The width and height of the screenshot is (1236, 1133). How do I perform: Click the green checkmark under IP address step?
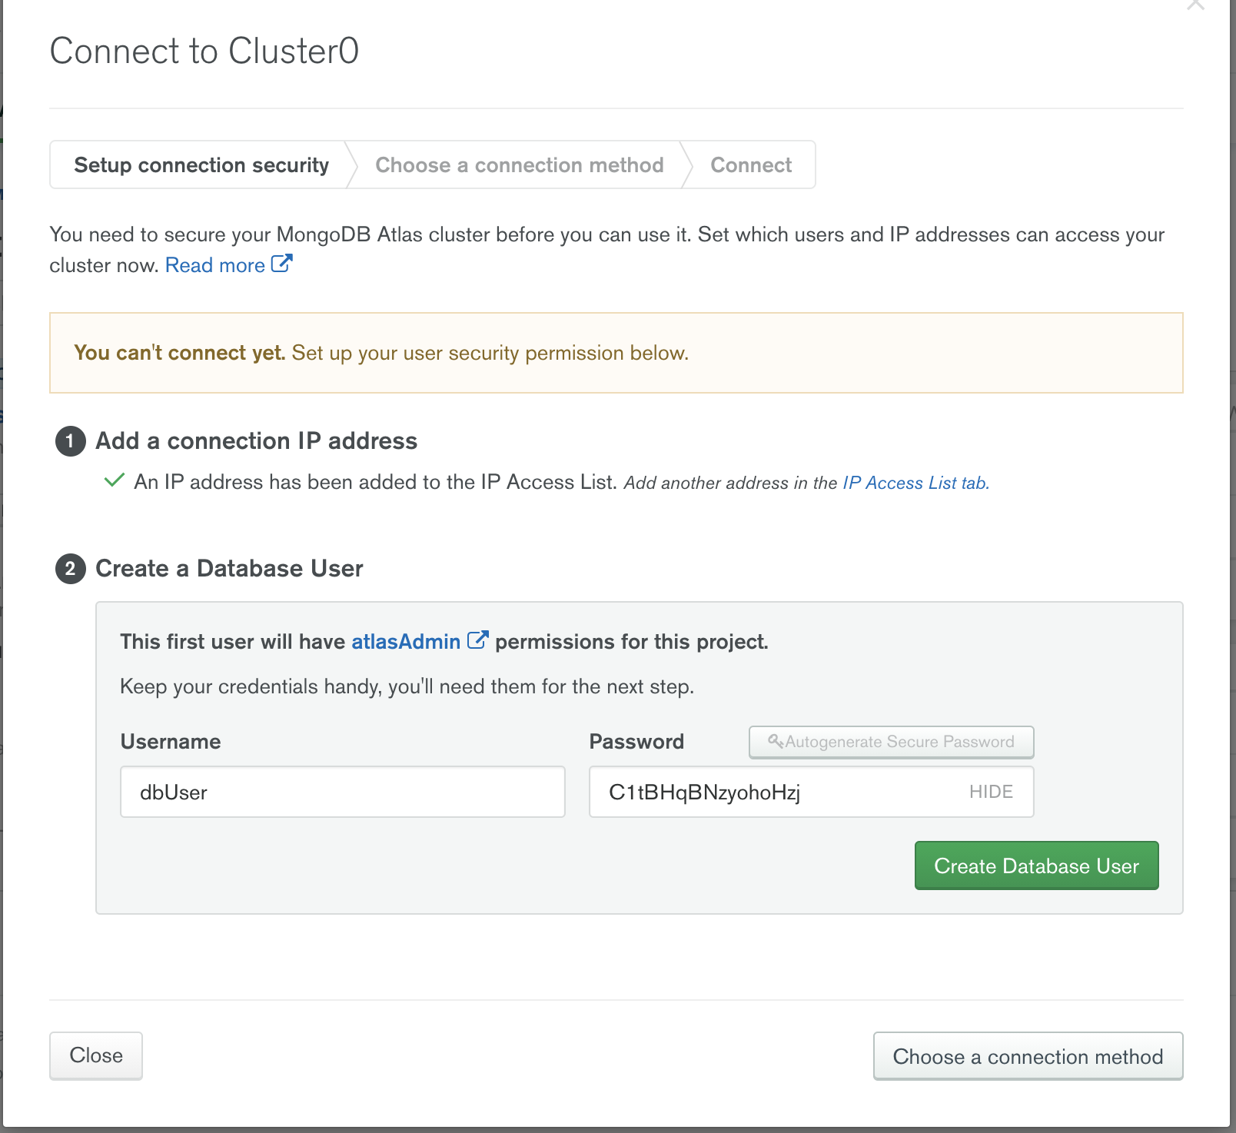click(x=115, y=481)
